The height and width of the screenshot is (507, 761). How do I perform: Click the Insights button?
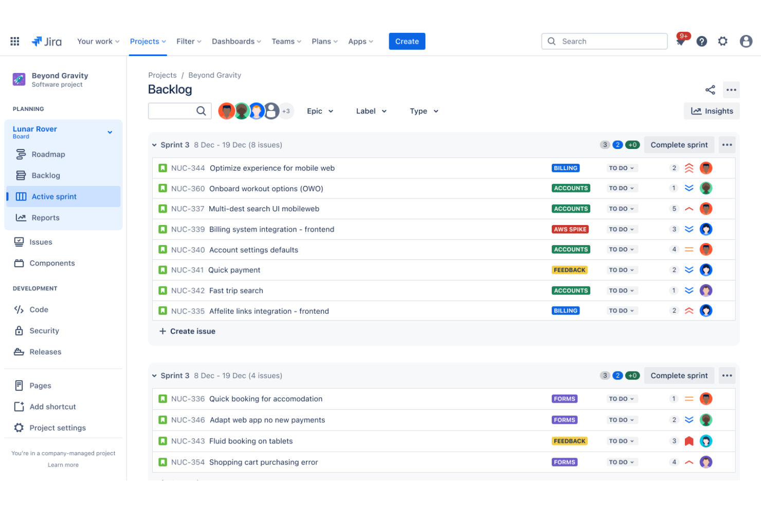coord(712,111)
